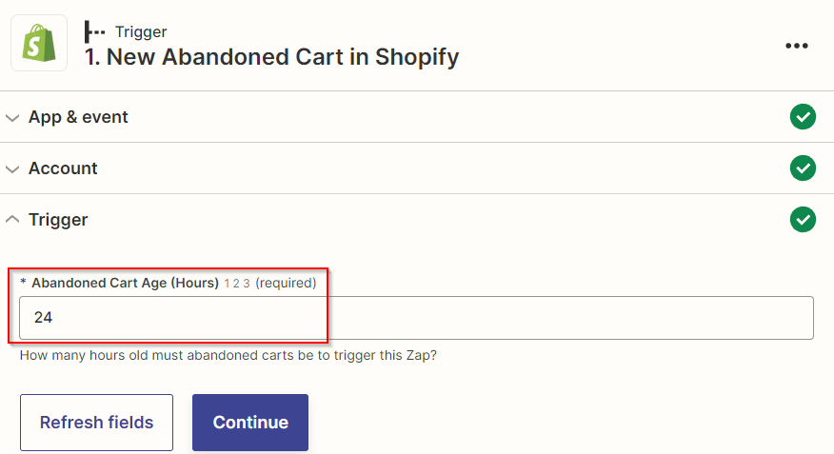Focus the Abandoned Cart Age input field
This screenshot has height=454, width=834.
(416, 317)
